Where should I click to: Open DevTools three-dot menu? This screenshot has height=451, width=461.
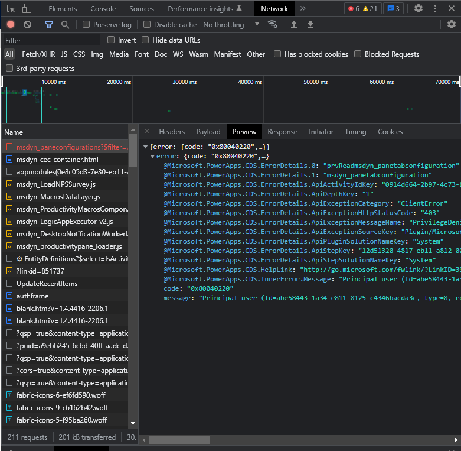point(435,8)
